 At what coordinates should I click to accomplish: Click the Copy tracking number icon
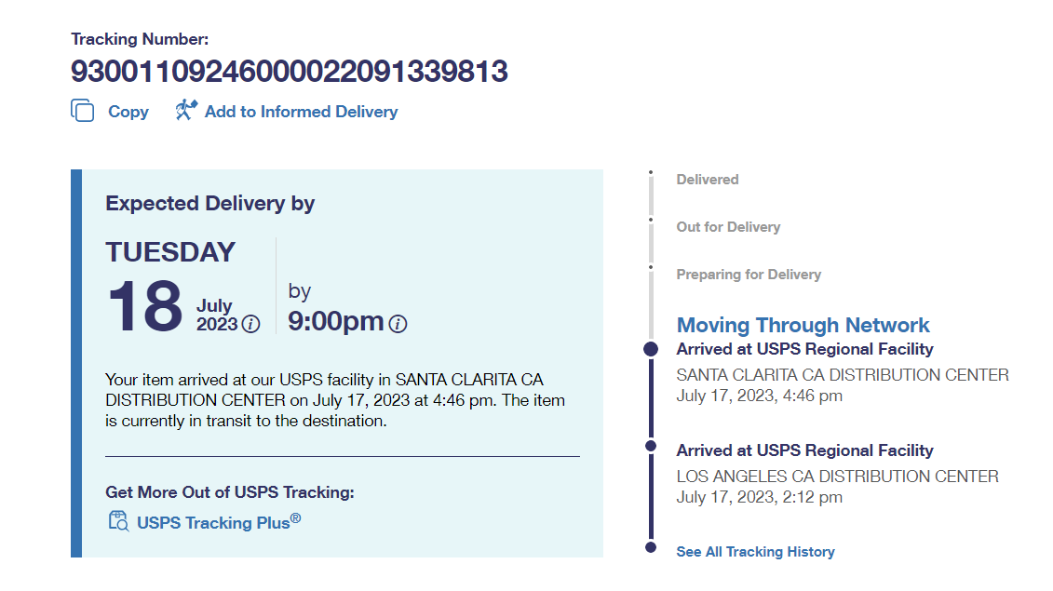[x=83, y=111]
